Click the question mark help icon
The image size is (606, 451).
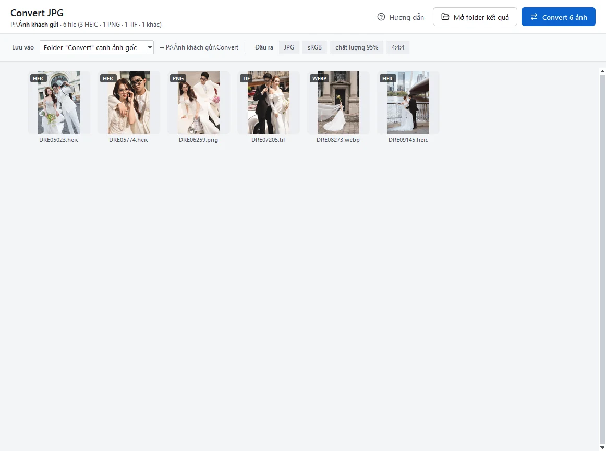pos(381,17)
